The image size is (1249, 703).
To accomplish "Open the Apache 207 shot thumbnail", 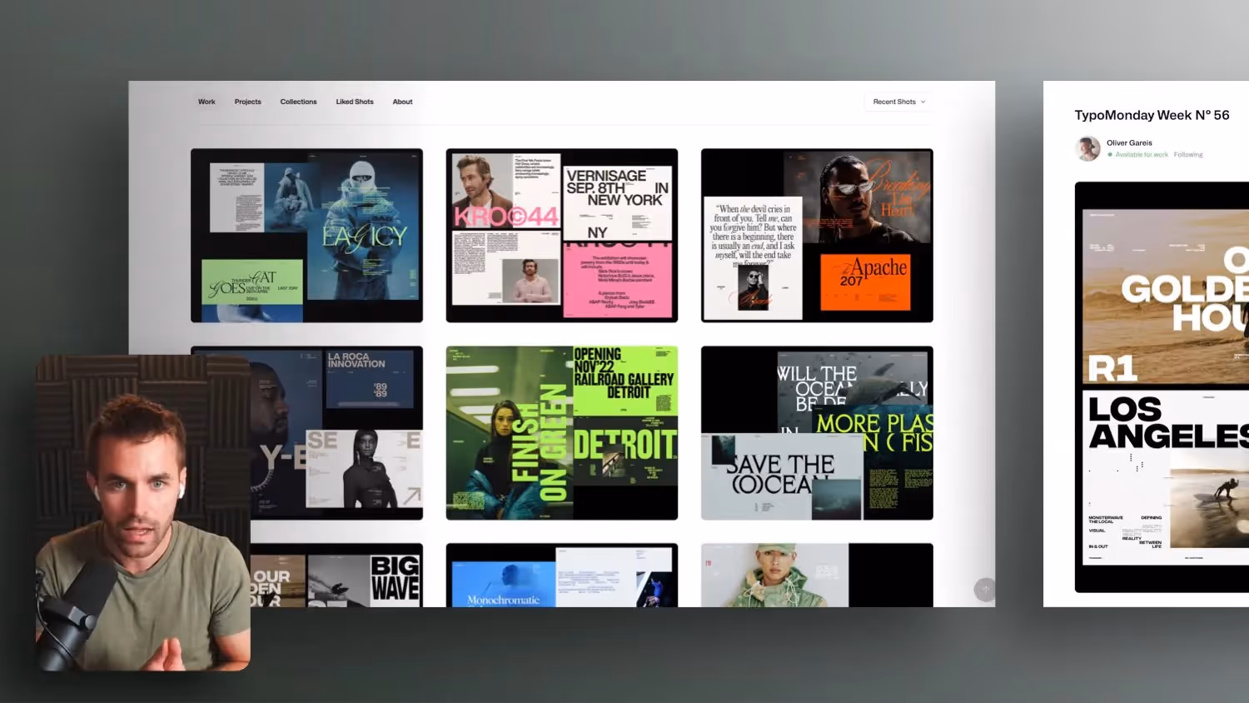I will (817, 236).
